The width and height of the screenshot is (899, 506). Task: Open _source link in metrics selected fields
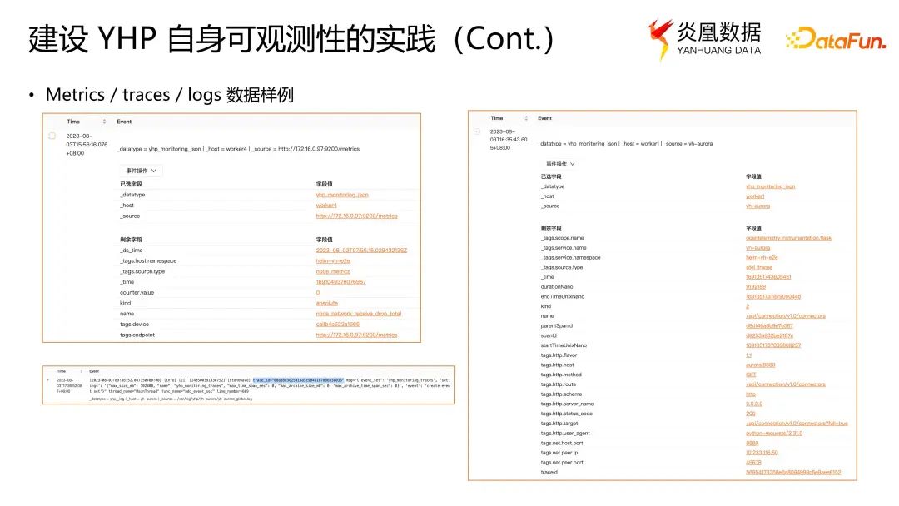pos(356,216)
